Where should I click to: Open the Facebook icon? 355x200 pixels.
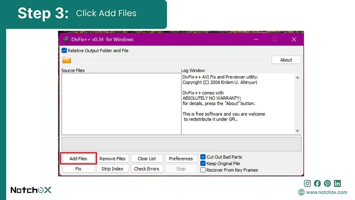click(317, 183)
